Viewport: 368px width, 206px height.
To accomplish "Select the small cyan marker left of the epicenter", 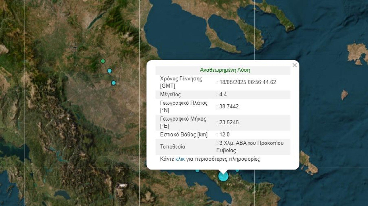I will coord(197,171).
